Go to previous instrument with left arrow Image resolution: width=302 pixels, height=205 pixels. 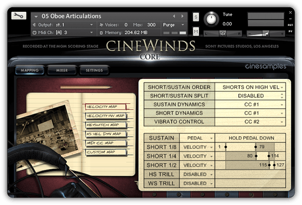tap(174, 17)
